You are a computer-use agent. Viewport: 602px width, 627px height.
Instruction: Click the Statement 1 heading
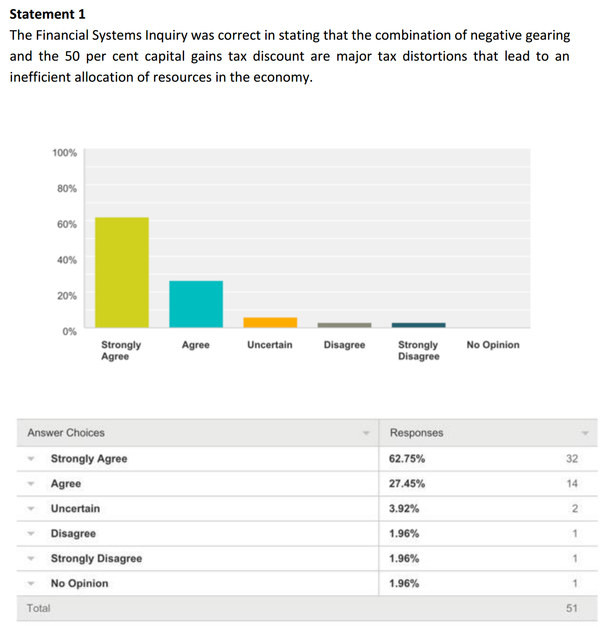pos(48,14)
